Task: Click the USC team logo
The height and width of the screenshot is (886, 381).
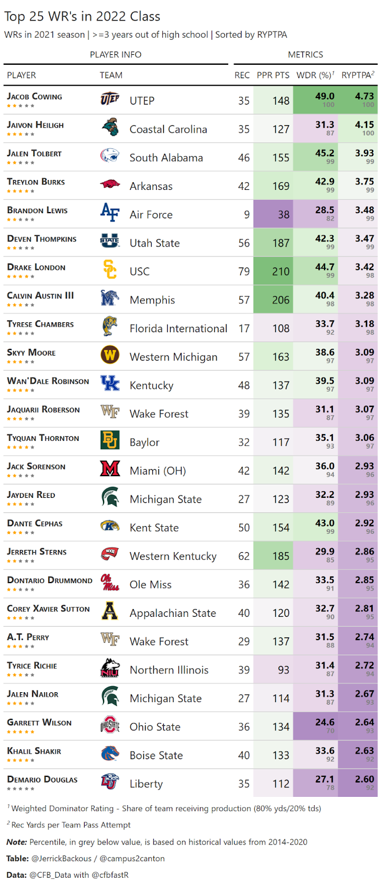Action: tap(110, 270)
